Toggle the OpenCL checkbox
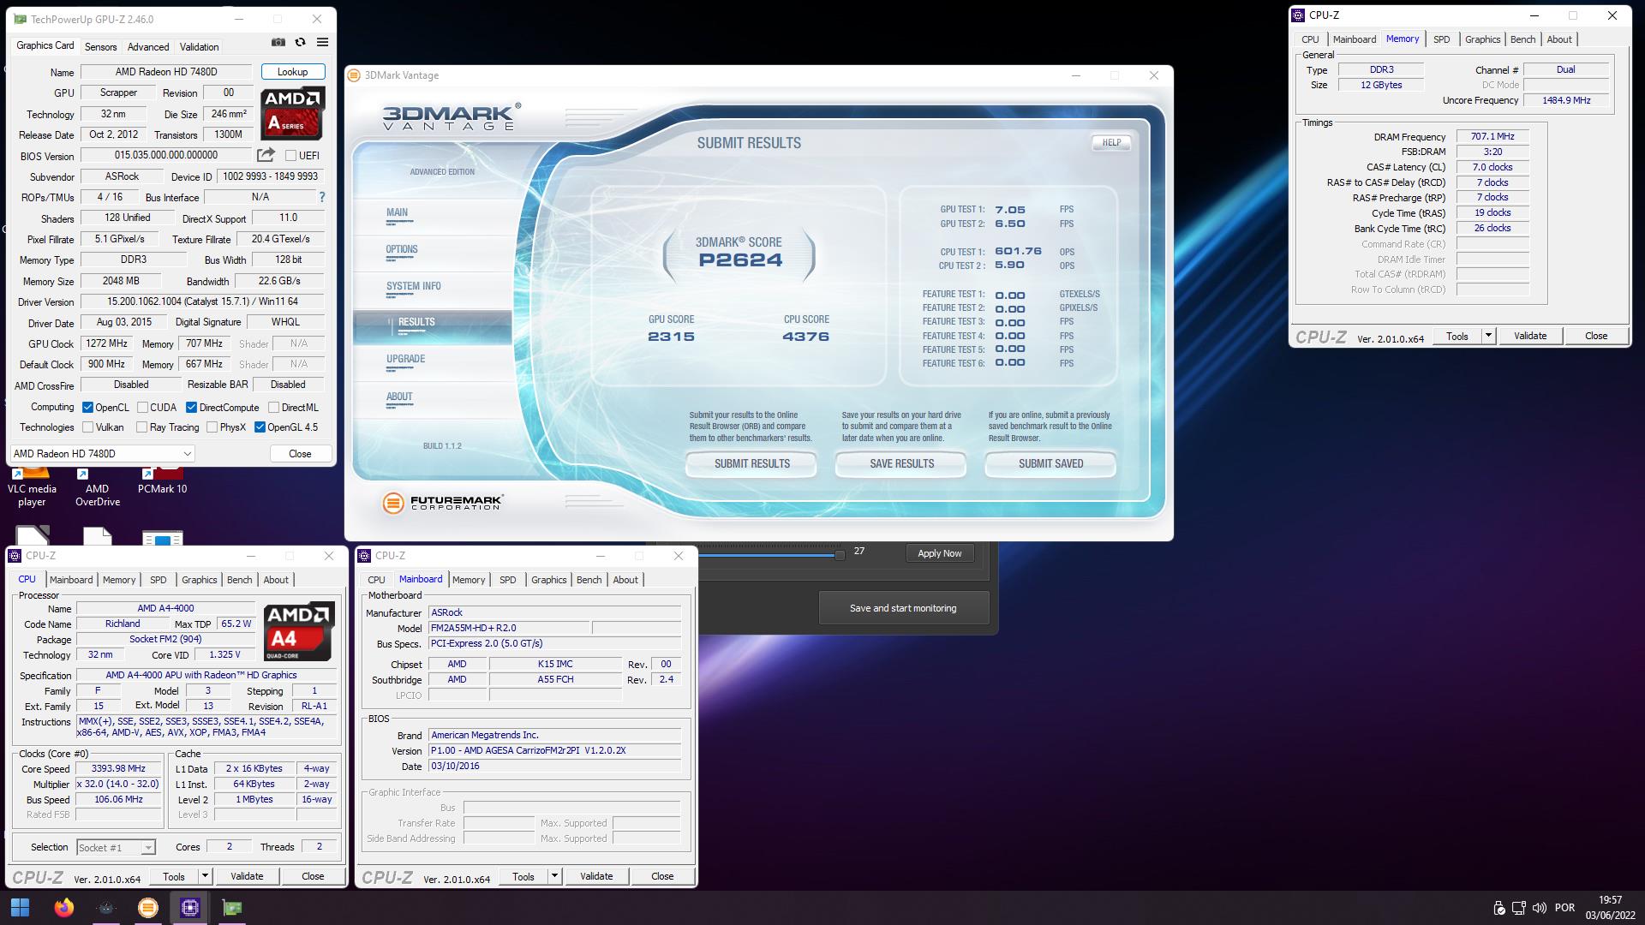This screenshot has height=925, width=1645. point(87,408)
